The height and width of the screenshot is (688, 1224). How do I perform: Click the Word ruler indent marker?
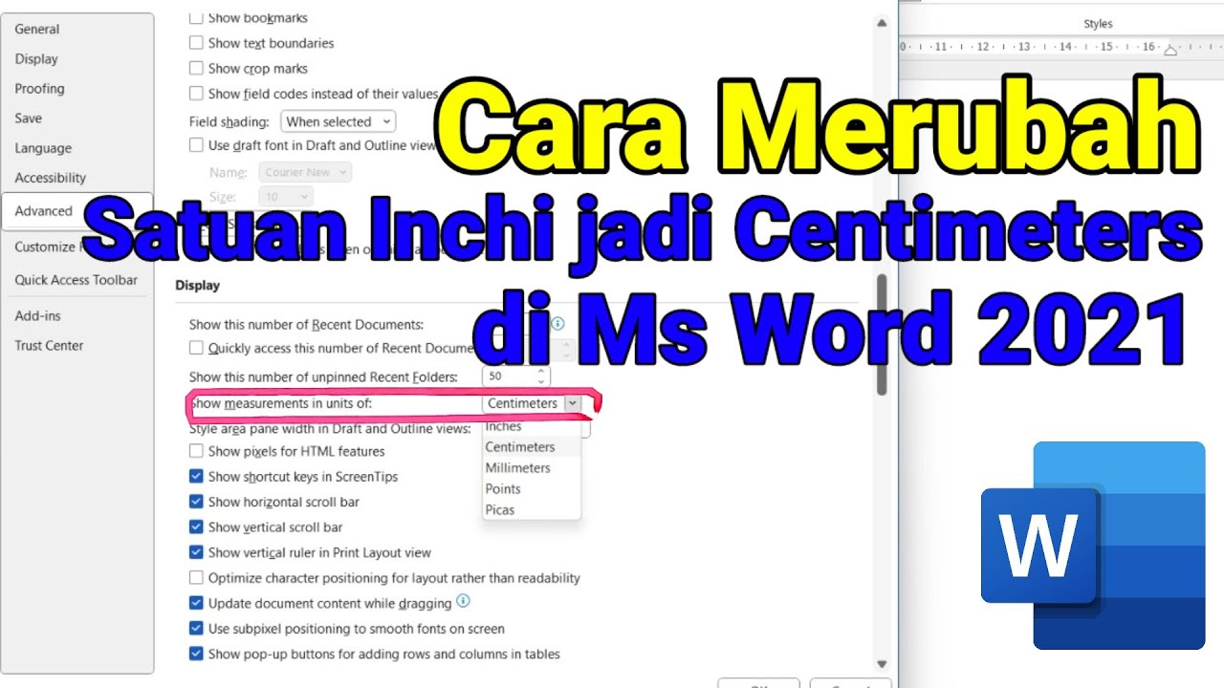pos(1169,49)
